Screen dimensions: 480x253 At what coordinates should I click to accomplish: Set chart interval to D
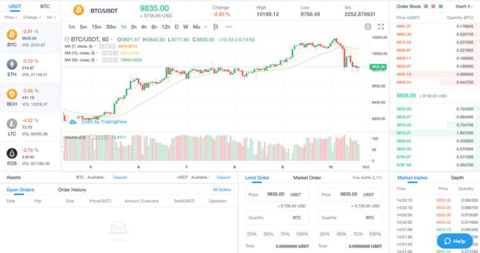(177, 27)
